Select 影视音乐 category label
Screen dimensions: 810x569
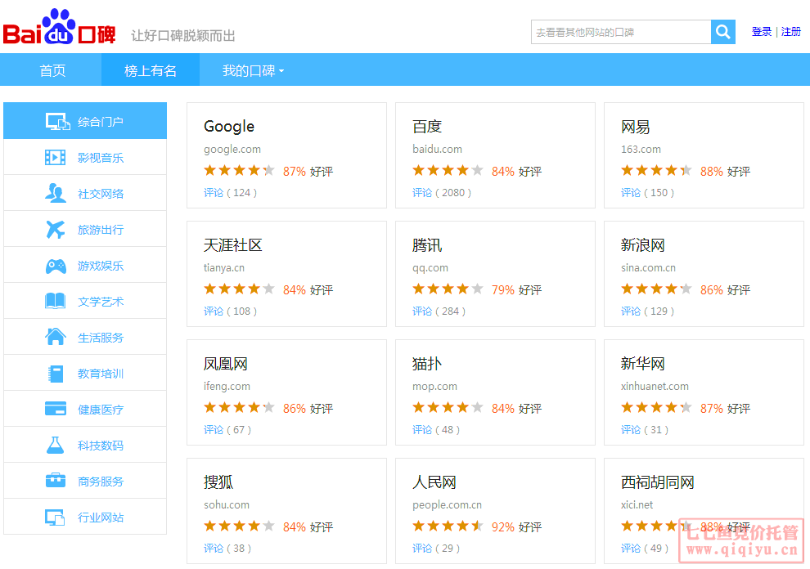[100, 158]
